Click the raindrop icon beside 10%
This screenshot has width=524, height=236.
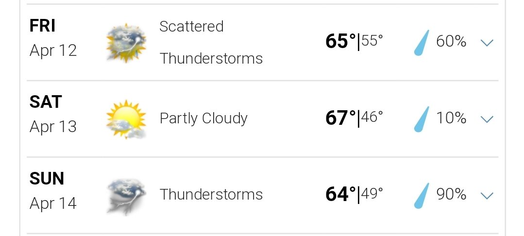point(422,119)
